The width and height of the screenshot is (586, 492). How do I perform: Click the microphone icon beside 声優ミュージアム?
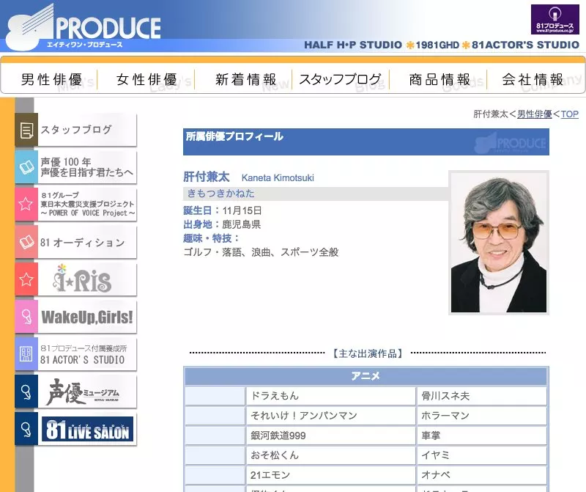pos(26,392)
